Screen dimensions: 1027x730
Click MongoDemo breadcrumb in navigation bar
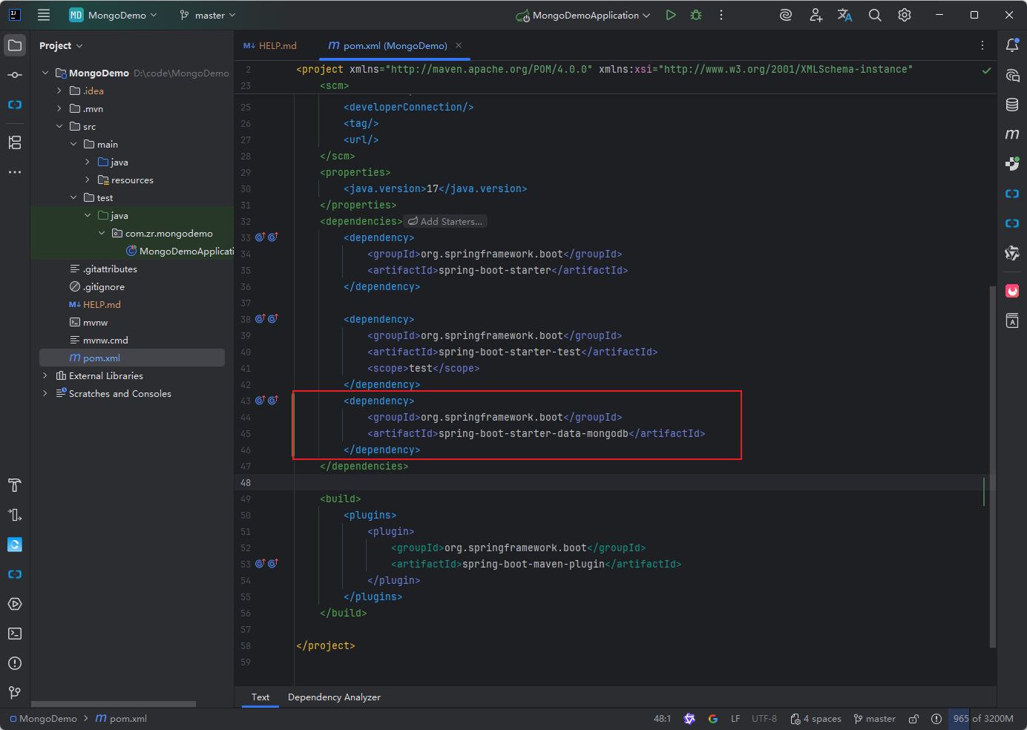tap(44, 718)
